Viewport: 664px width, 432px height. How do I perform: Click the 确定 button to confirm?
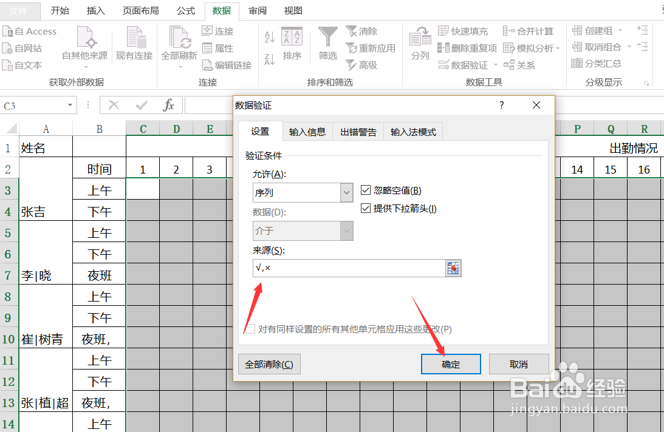(x=450, y=364)
